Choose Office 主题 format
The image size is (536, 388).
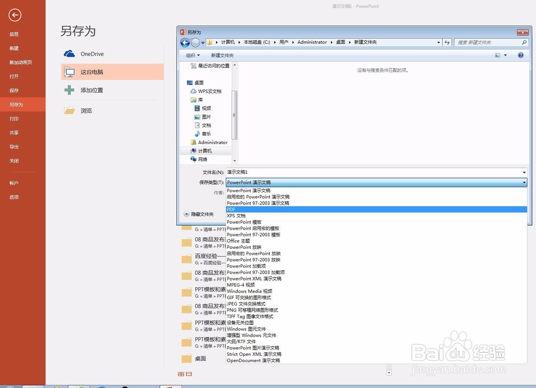376,241
